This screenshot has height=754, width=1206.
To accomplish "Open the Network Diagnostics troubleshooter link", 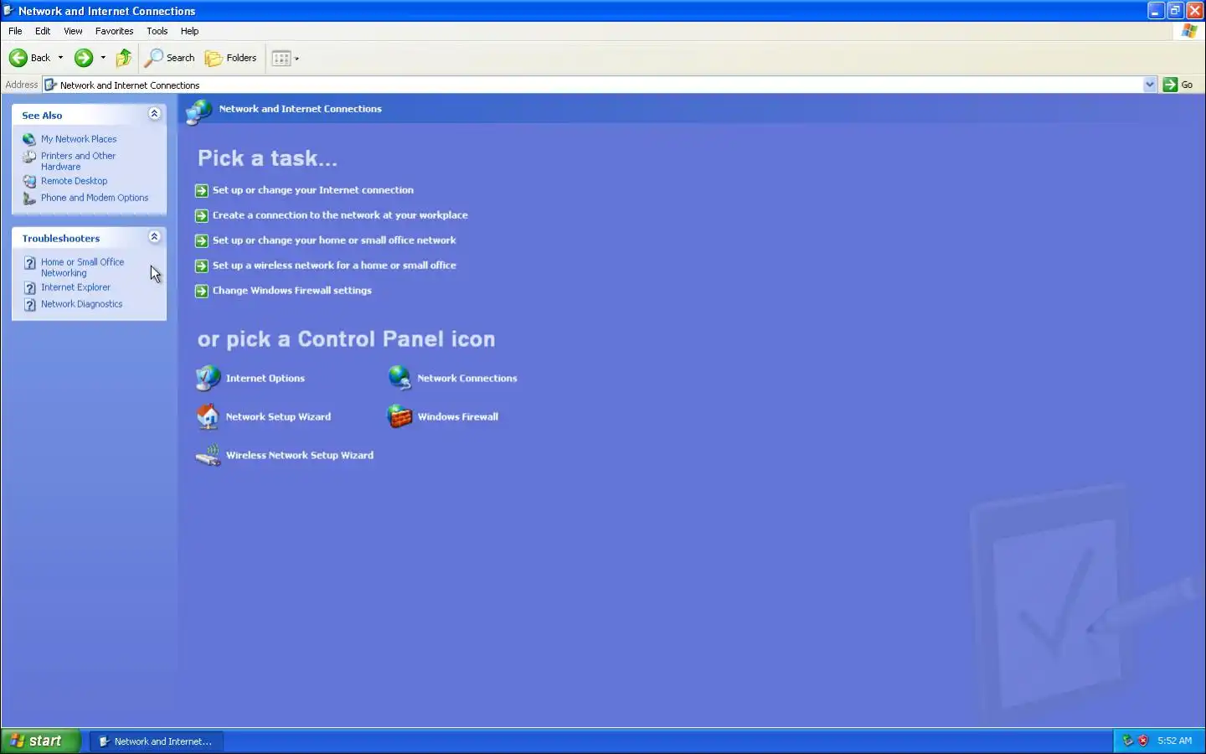I will coord(82,304).
